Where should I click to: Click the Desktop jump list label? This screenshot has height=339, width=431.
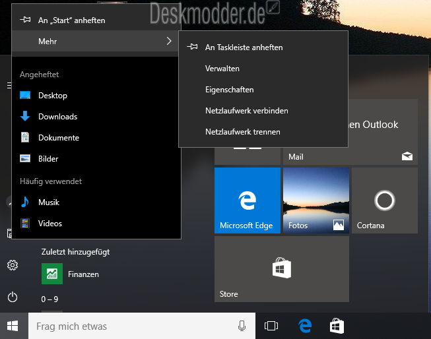click(53, 96)
